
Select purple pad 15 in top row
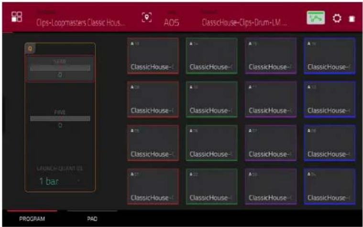click(271, 56)
